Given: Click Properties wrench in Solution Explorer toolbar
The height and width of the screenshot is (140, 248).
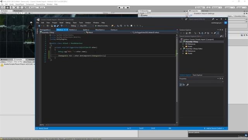Looking at the screenshot, I should (215, 33).
